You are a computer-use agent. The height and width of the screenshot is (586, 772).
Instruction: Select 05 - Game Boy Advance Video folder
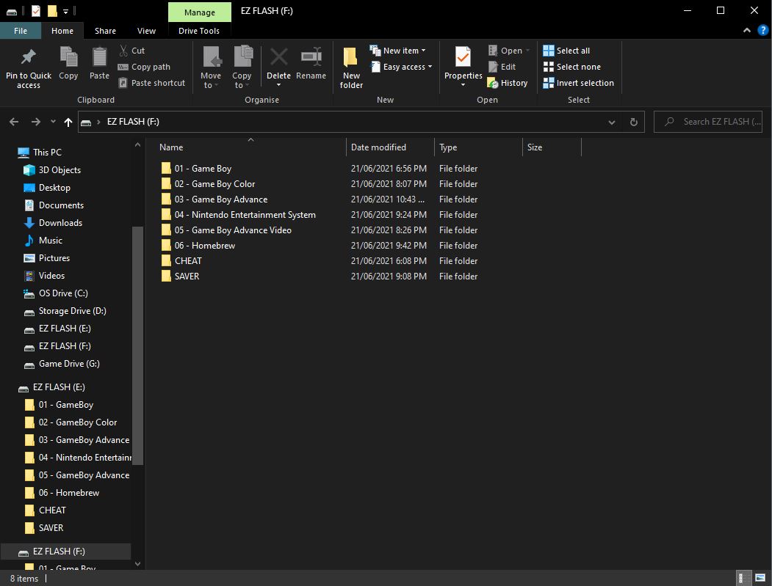226,230
